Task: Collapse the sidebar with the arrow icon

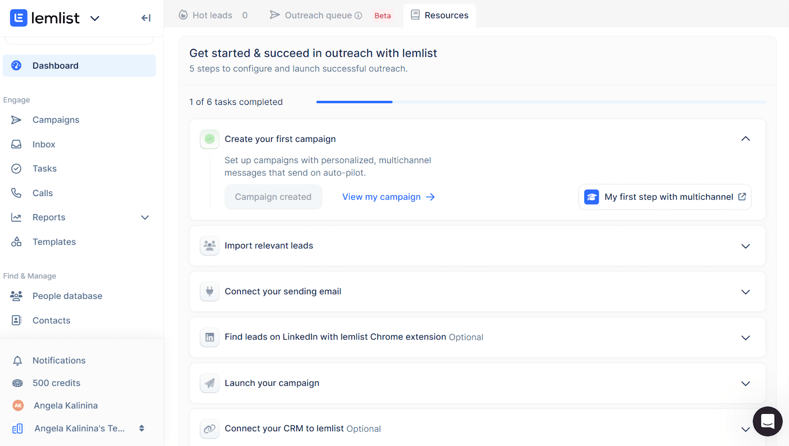Action: point(146,18)
